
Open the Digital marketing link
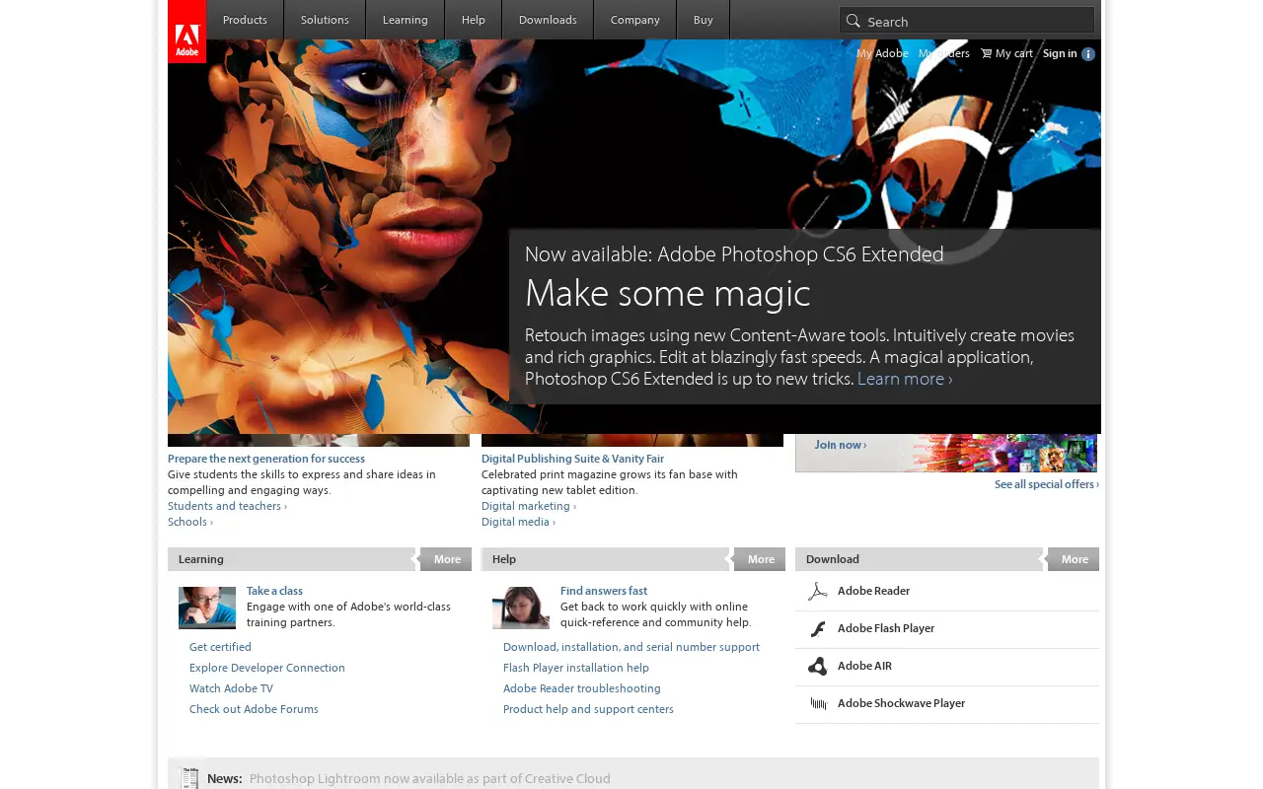pos(529,506)
